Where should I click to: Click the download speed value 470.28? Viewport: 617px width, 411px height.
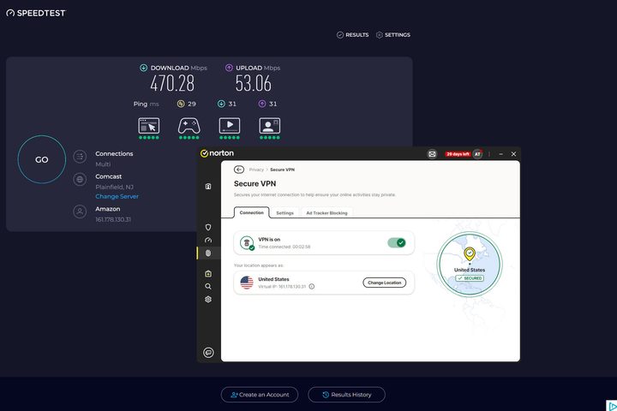click(172, 83)
